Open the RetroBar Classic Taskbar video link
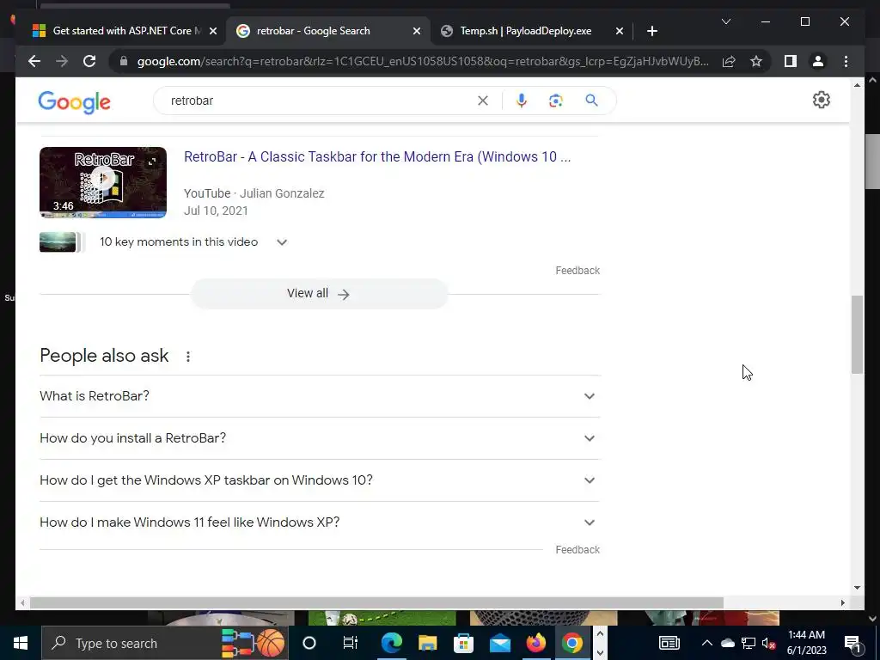 click(377, 156)
